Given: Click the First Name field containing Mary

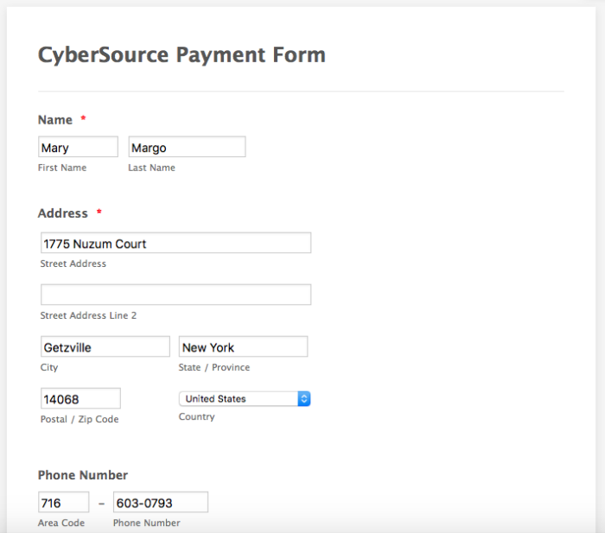Looking at the screenshot, I should [x=78, y=147].
